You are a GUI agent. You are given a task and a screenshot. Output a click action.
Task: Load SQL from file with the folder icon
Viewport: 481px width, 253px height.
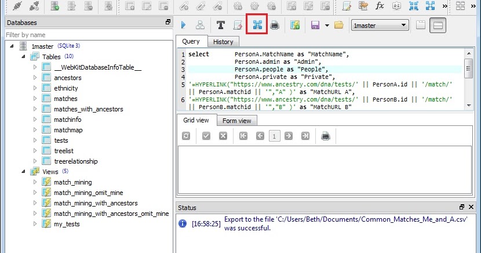click(338, 25)
